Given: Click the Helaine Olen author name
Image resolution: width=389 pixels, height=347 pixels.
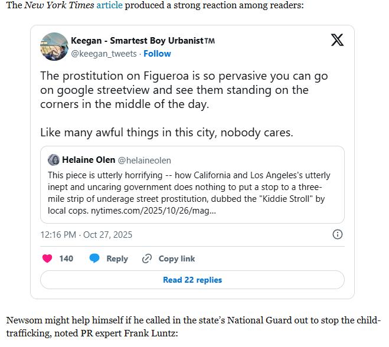Looking at the screenshot, I should (89, 160).
